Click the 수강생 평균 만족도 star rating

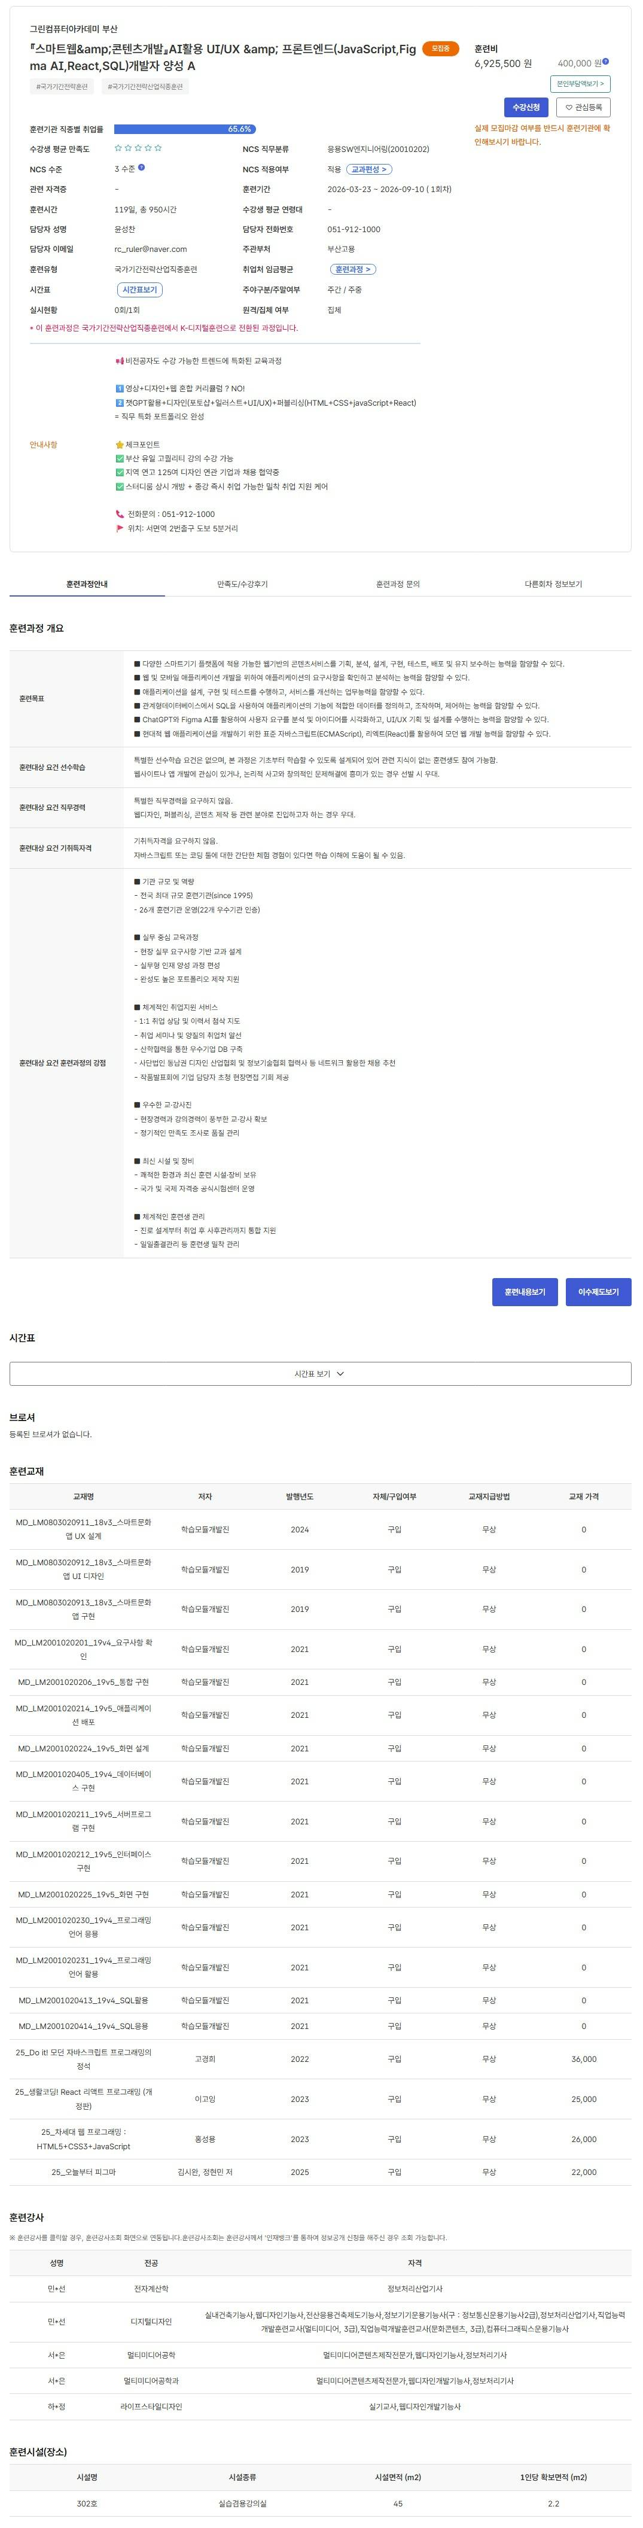click(x=138, y=148)
